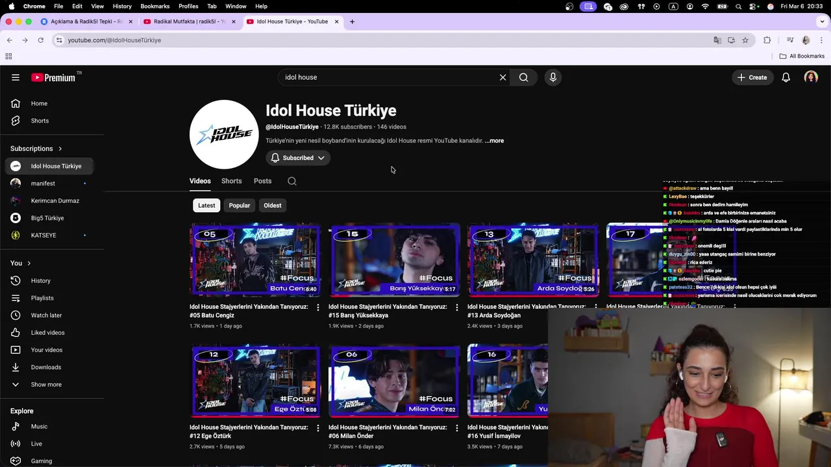The image size is (831, 467).
Task: Open the #05 Batu Cengiz video thumbnail
Action: (x=255, y=259)
